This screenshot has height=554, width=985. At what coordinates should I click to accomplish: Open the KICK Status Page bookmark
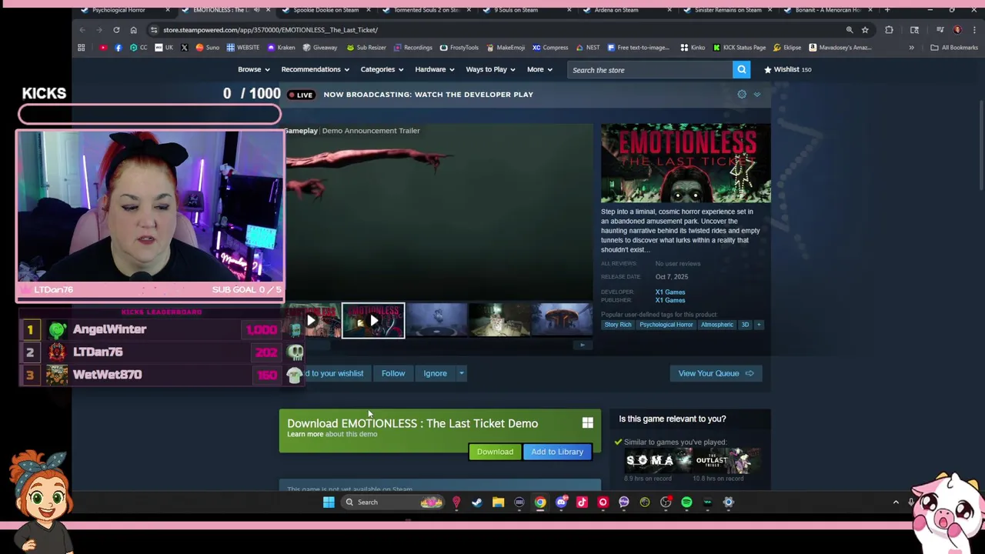point(739,47)
